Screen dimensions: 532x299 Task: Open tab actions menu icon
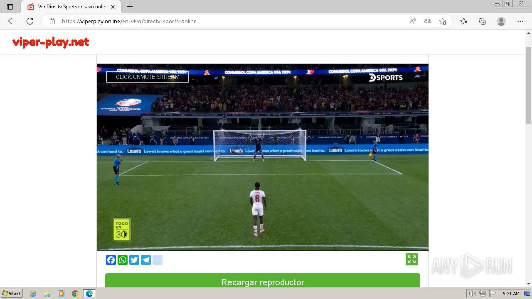pyautogui.click(x=10, y=7)
